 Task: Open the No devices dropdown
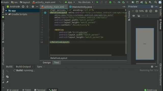86,2
